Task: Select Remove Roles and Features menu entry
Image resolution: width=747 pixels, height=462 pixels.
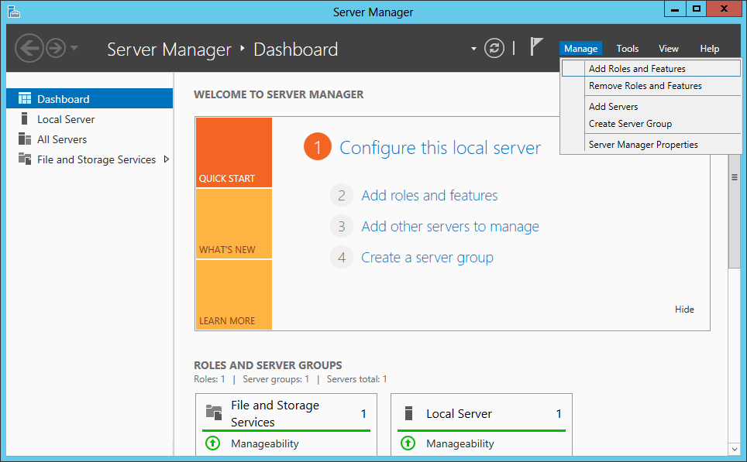Action: 651,86
